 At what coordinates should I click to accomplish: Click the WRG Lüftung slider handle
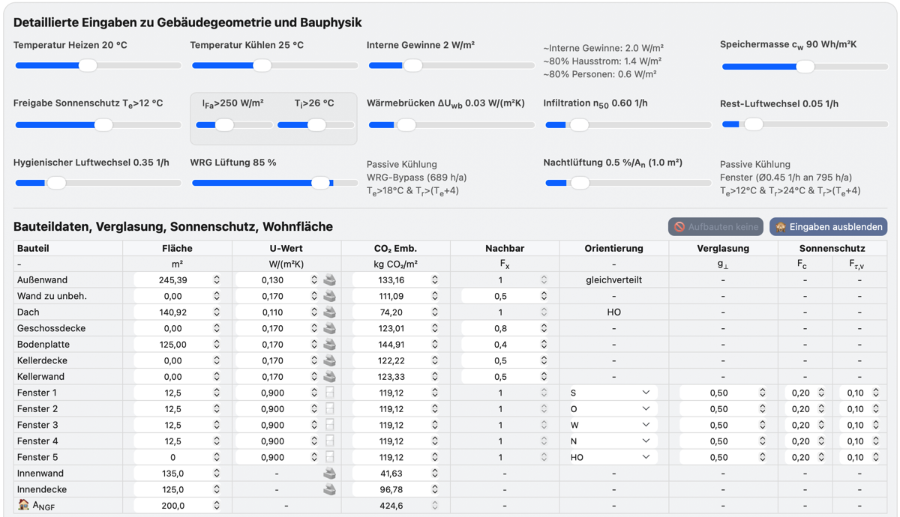[x=320, y=183]
